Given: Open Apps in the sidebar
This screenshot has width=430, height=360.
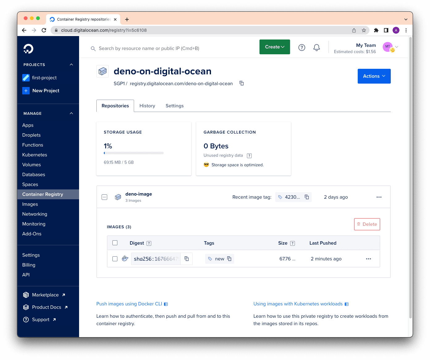Looking at the screenshot, I should [x=28, y=125].
